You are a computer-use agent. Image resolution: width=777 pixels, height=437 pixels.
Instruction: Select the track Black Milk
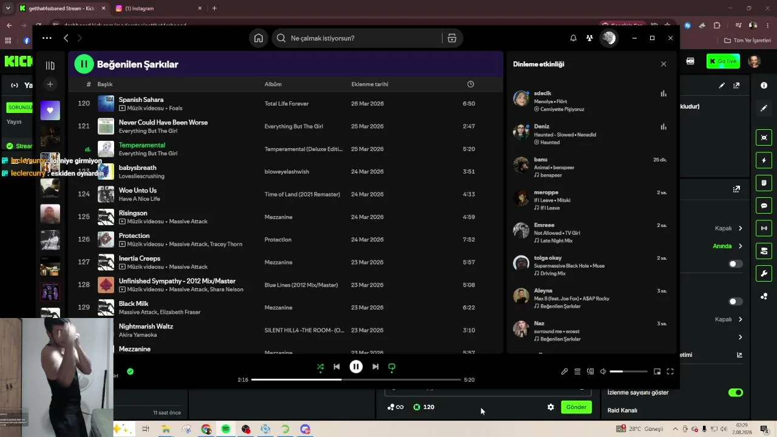pos(134,303)
